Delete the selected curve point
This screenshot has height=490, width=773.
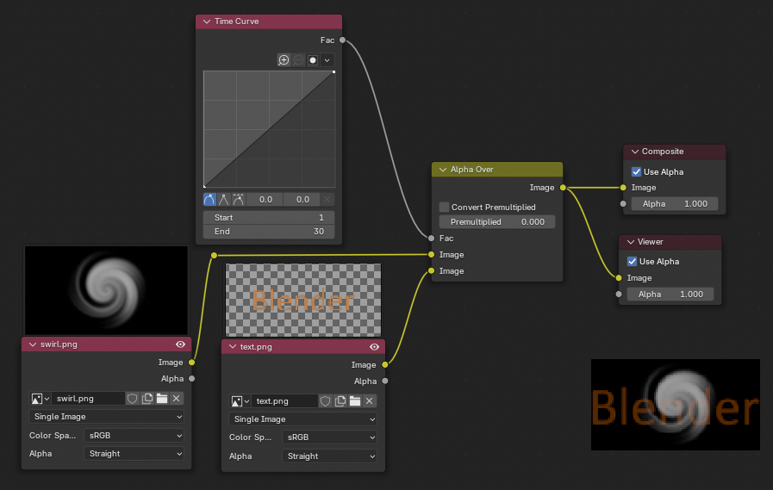[327, 200]
